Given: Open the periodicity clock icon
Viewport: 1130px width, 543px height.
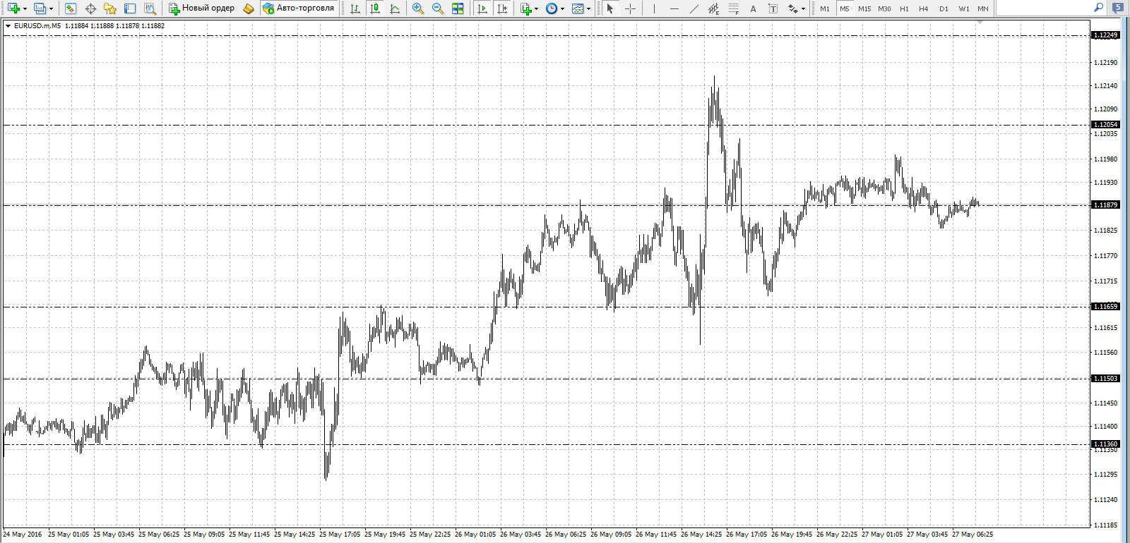Looking at the screenshot, I should click(x=552, y=8).
